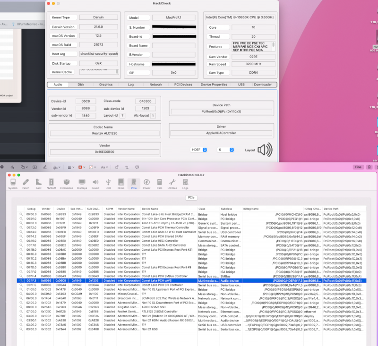This screenshot has width=378, height=346.
Task: Click the Kernel Cache field scrollbar
Action: (x=117, y=71)
